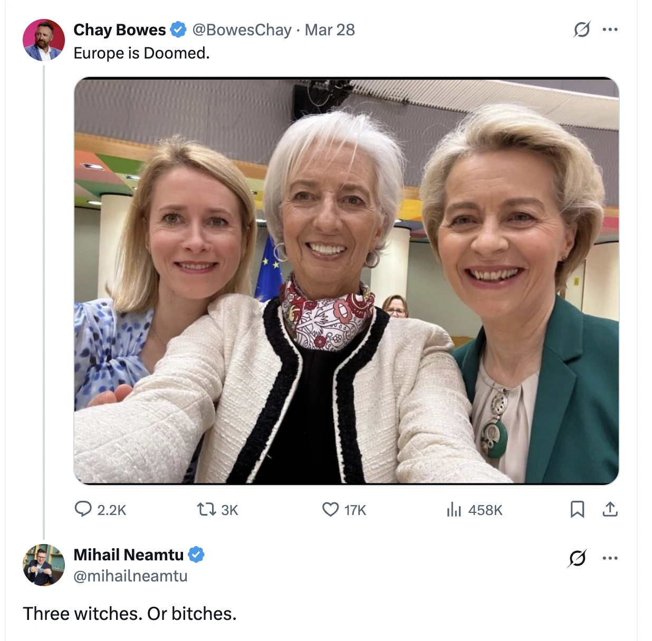Bookmark the Chay Bowes post
The height and width of the screenshot is (641, 652).
[x=577, y=509]
